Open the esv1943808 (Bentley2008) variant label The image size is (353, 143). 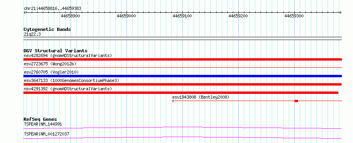[x=201, y=97]
